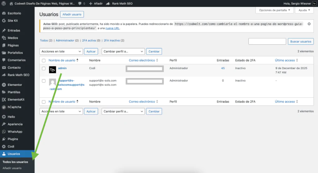The height and width of the screenshot is (173, 318).
Task: Click the Codi gear icon
Action: [4, 146]
